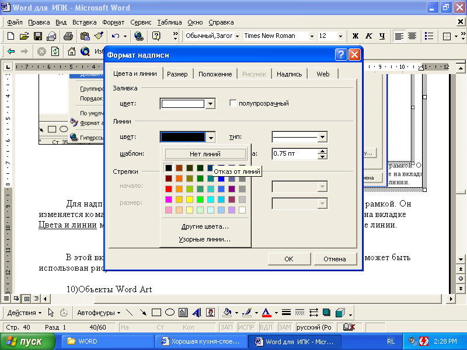This screenshot has height=350, width=467.
Task: Open the font size 12 dropdown
Action: pos(340,36)
